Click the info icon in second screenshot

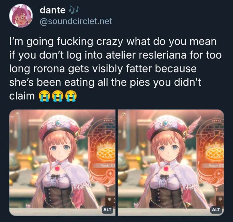(x=219, y=199)
